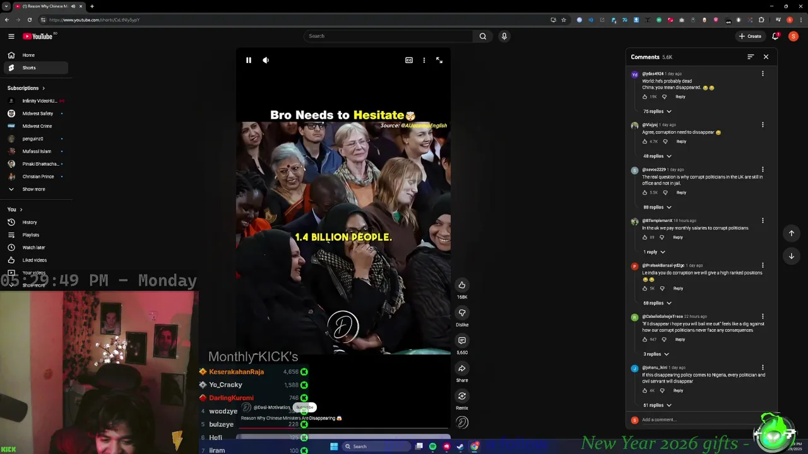
Task: Click the YouTube search field
Action: [388, 36]
